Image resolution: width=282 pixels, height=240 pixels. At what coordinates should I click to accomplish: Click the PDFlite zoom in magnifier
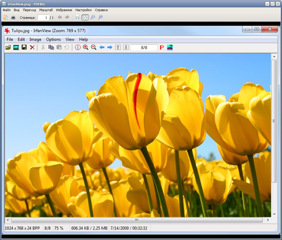click(x=100, y=17)
